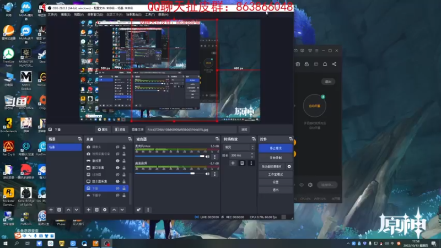Click 开始录制 start recording button
This screenshot has width=441, height=248.
276,158
